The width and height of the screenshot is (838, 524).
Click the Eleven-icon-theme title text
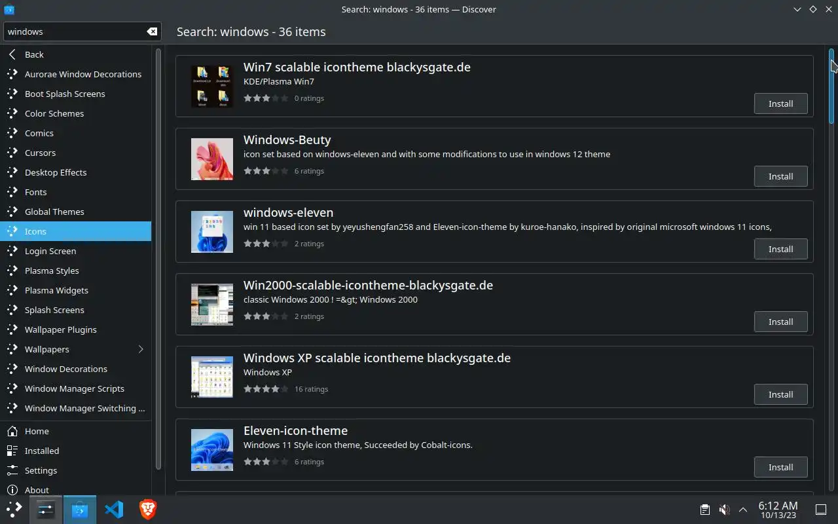pos(295,430)
